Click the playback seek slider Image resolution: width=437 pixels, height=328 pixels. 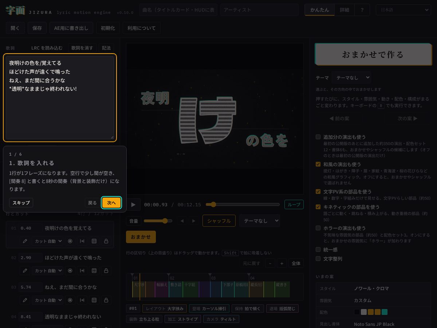point(243,204)
